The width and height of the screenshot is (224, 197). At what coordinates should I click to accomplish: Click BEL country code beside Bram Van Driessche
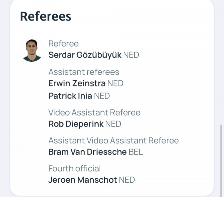tap(136, 152)
